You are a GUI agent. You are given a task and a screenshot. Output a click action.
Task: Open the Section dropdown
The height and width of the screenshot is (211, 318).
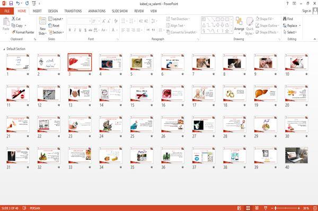56,32
